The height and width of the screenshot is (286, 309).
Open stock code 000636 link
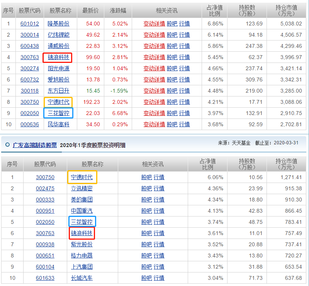pyautogui.click(x=30, y=125)
